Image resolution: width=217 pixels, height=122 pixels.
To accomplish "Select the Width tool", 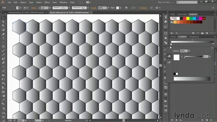I will (x=3, y=75).
